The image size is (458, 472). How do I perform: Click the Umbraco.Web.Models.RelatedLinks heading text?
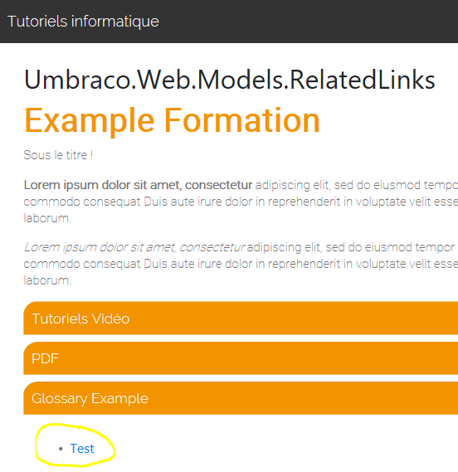[230, 80]
